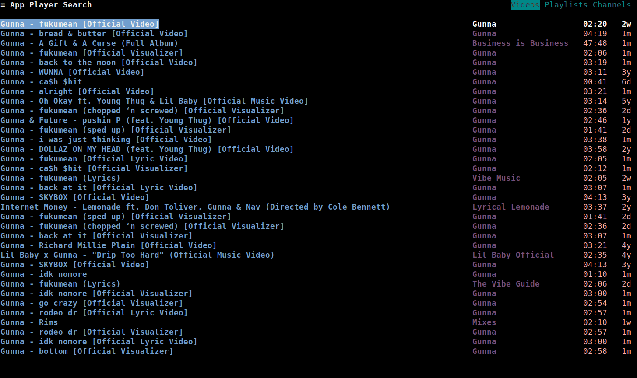This screenshot has width=637, height=378.
Task: Open the Search menu
Action: [75, 5]
